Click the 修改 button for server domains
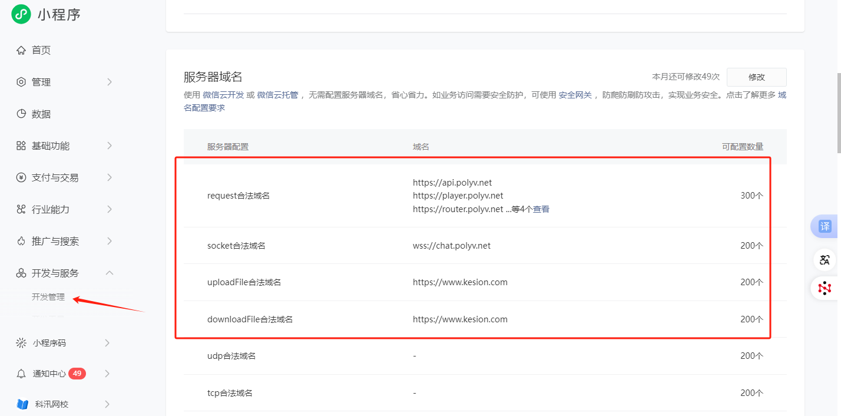The image size is (841, 416). [x=756, y=77]
